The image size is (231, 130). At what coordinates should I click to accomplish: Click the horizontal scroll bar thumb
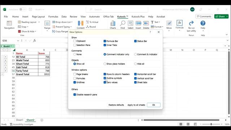point(181,120)
